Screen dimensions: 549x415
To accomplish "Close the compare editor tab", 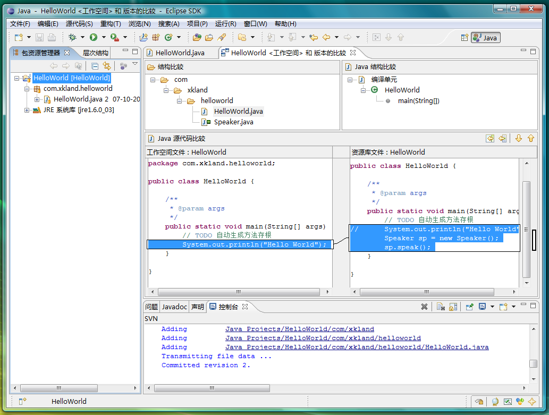I will pyautogui.click(x=353, y=53).
